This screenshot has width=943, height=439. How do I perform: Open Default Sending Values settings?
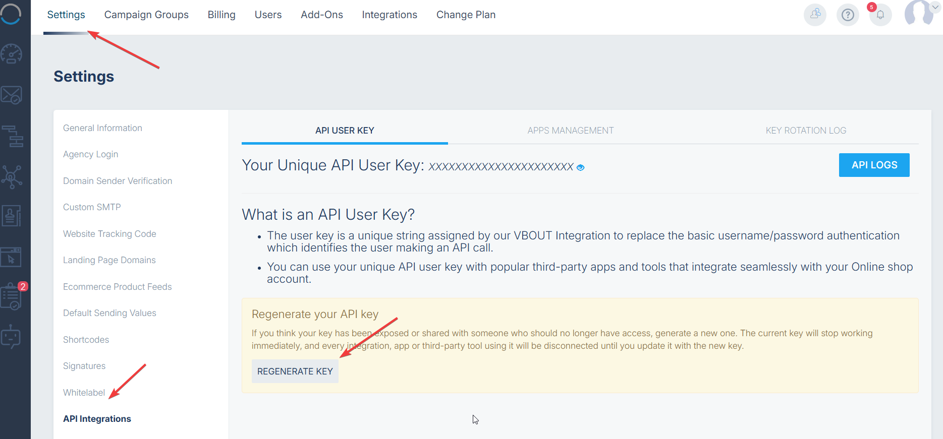coord(109,313)
